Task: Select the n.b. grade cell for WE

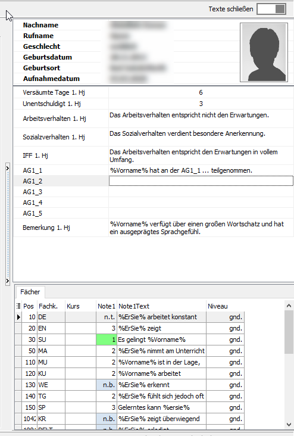Action: coord(107,385)
